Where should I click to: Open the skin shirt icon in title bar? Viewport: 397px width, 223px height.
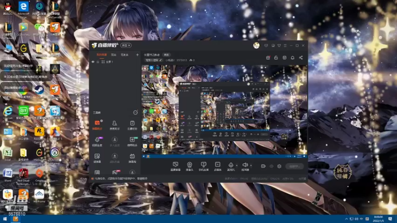click(279, 46)
